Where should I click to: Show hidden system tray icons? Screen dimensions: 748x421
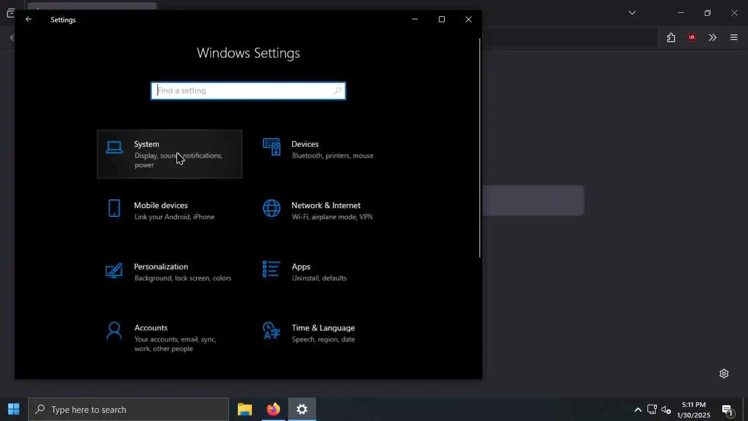(638, 410)
